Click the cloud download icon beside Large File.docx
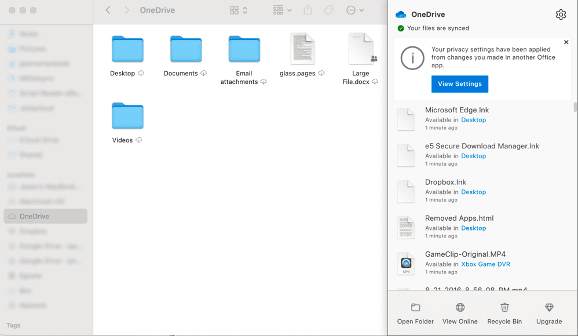 point(375,82)
